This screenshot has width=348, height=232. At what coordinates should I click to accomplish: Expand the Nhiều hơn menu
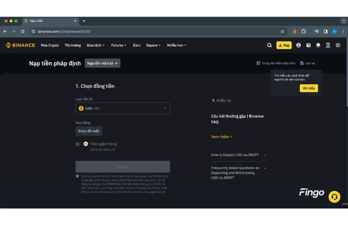pos(177,45)
